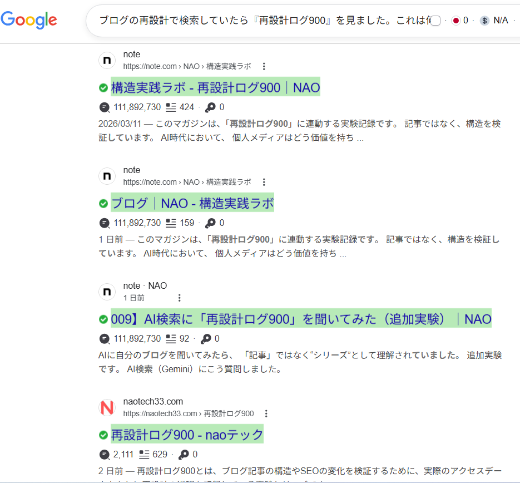Click into the search query text field
Viewport: 520px width, 483px height.
261,21
